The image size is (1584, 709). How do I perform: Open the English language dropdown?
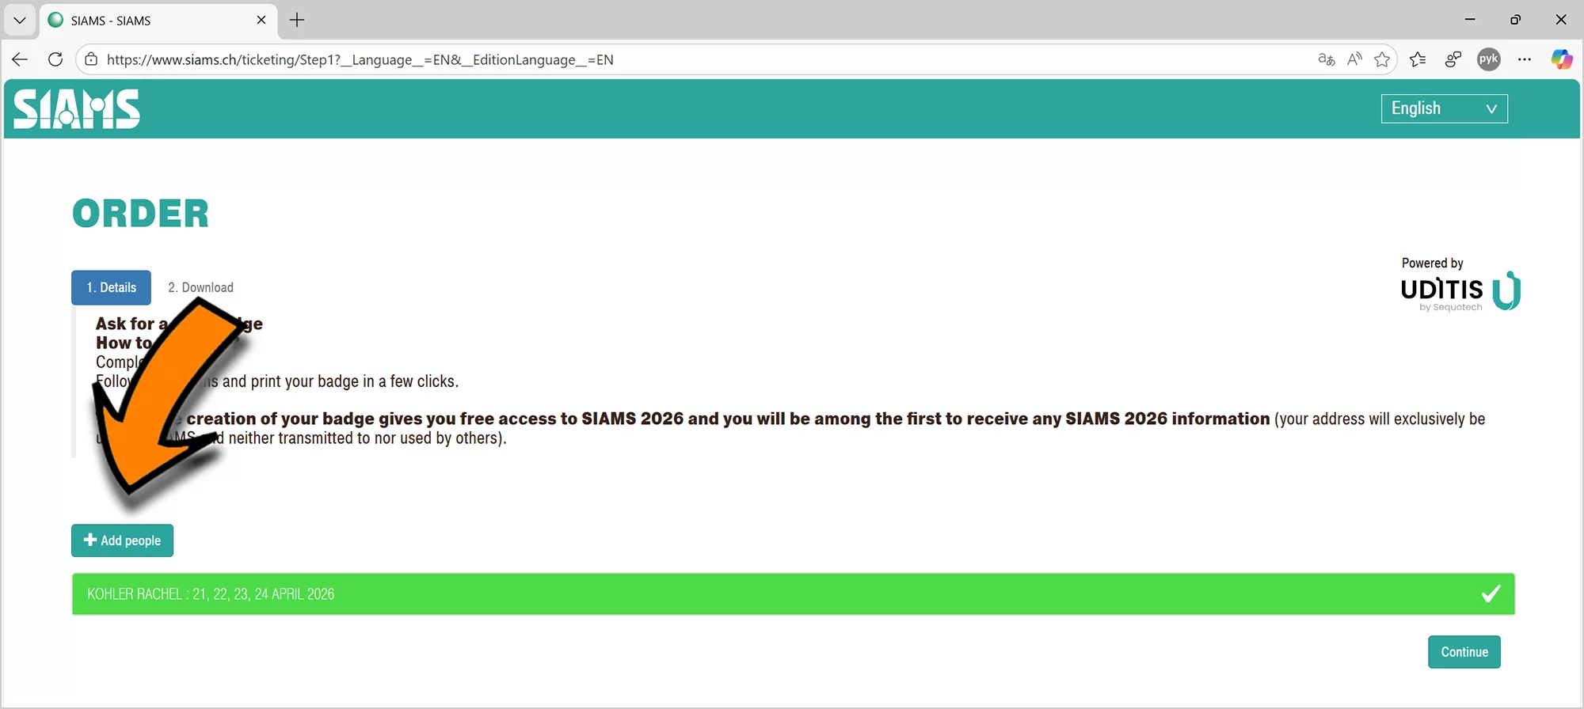1444,108
